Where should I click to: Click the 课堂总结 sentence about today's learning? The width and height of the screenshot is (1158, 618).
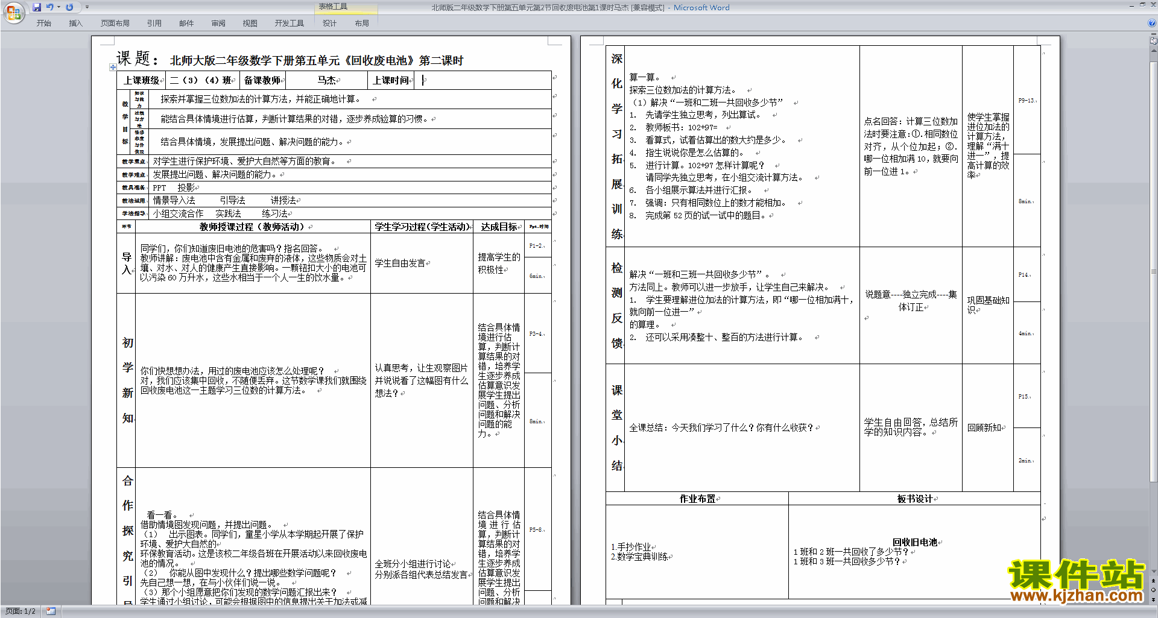pyautogui.click(x=721, y=427)
